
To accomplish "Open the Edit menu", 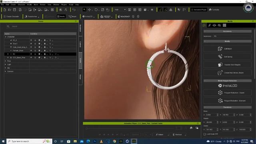I will 7,4.
